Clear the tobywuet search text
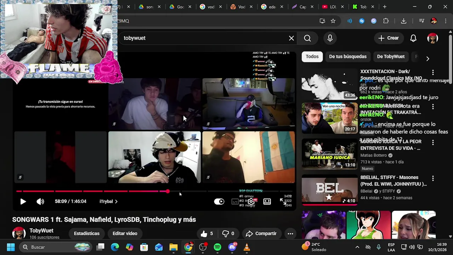Viewport: 453px width, 255px height. (x=291, y=38)
